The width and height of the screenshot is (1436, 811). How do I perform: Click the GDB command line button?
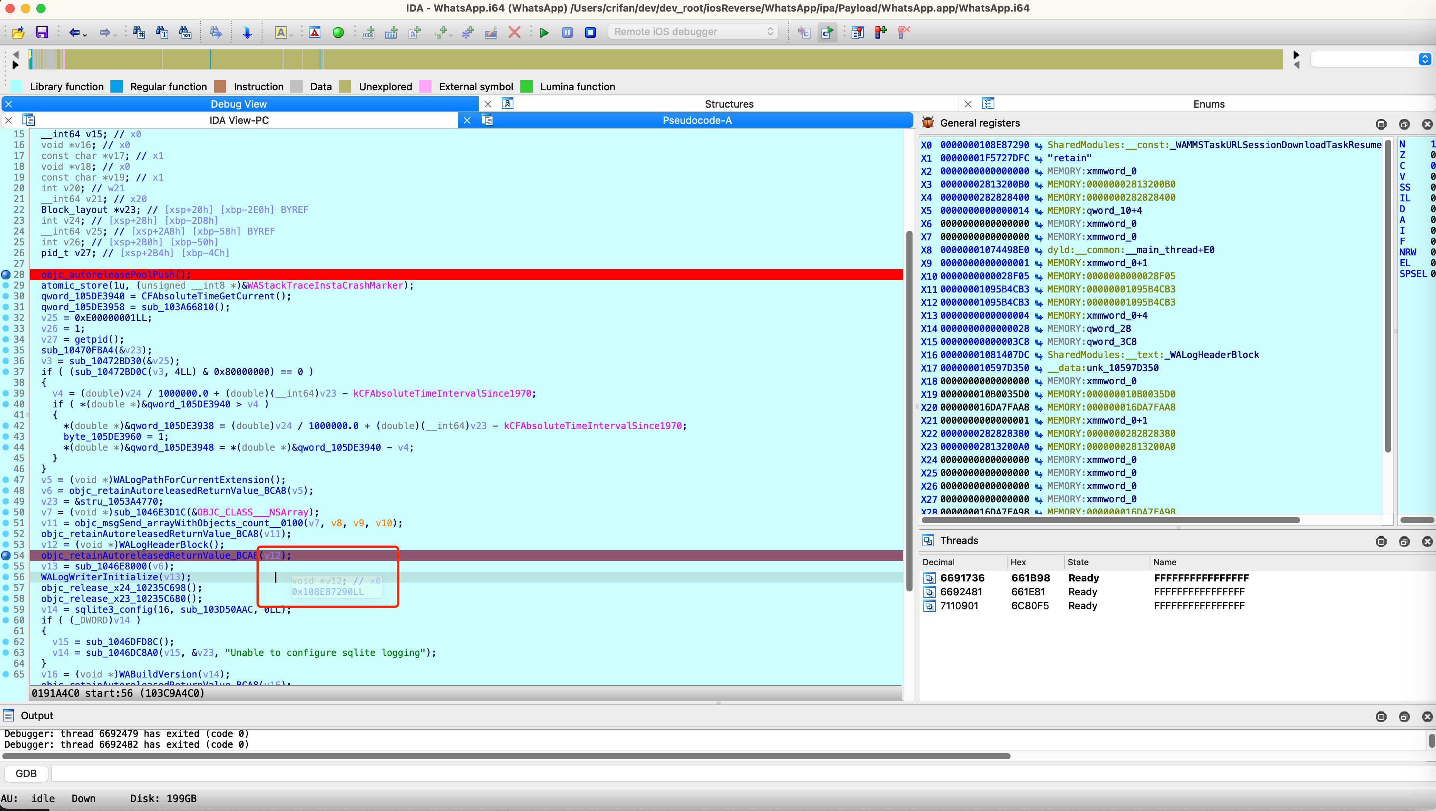[26, 774]
